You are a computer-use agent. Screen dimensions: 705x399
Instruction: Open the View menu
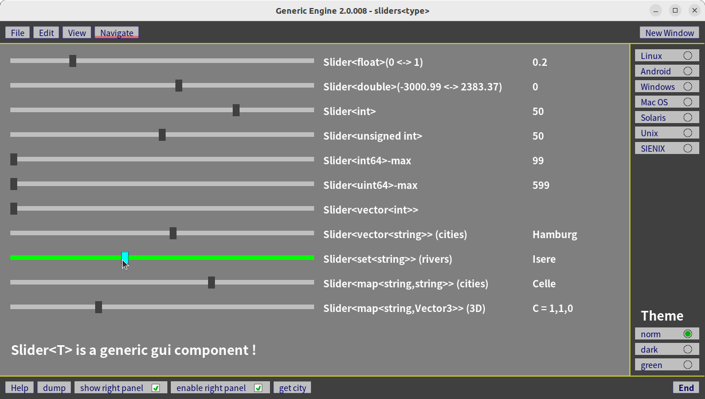[77, 33]
